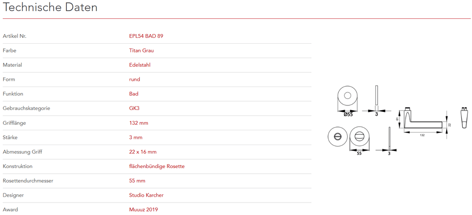The height and width of the screenshot is (215, 472).
Task: Click the door handle lever side-view drawing
Action: tap(423, 121)
